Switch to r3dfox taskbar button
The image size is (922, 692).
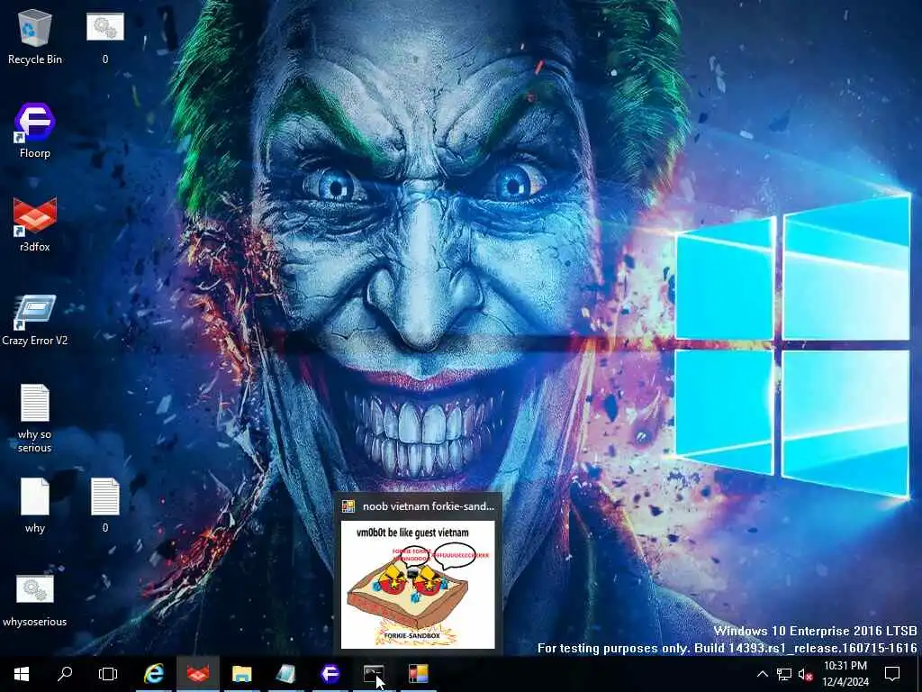(x=198, y=674)
